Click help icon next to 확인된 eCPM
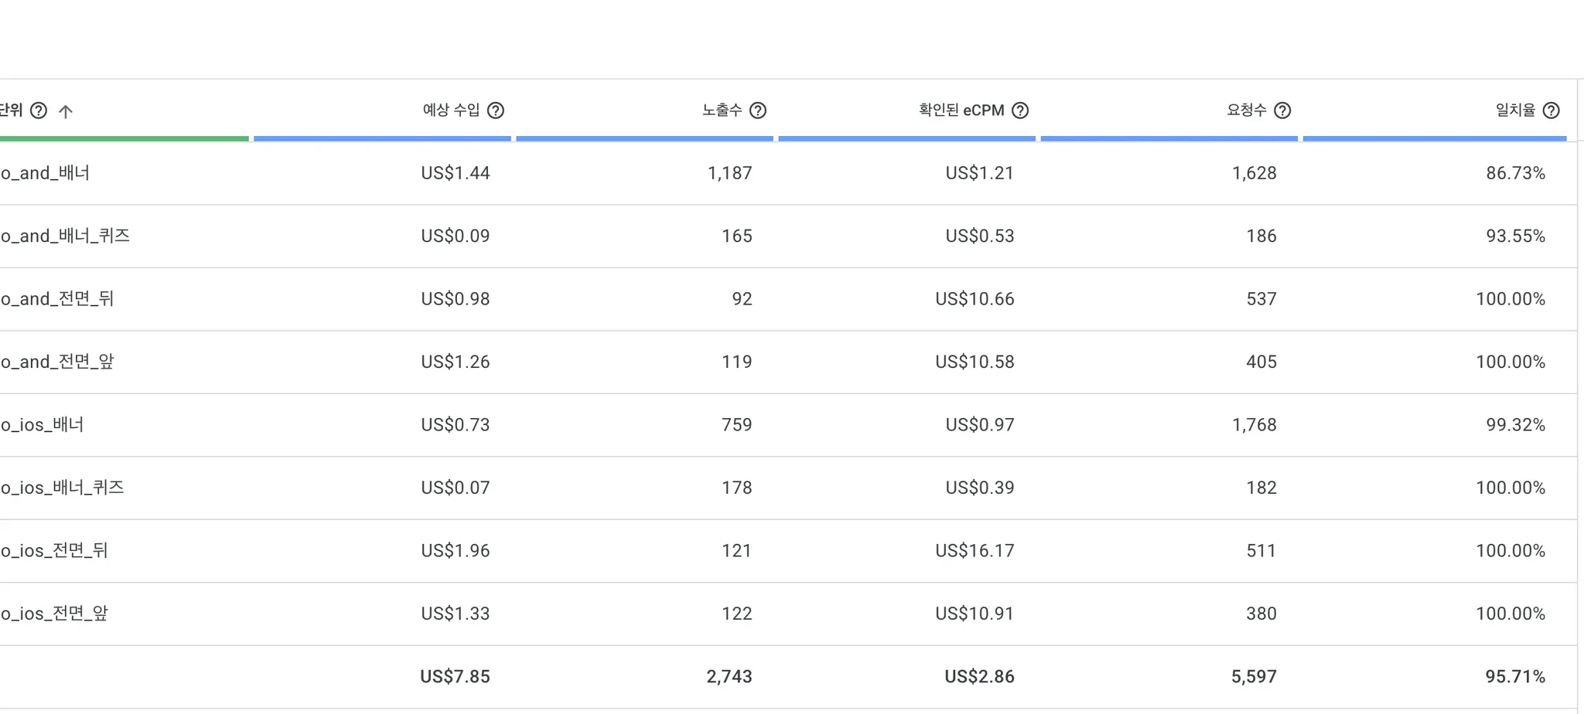Screen dimensions: 1584x714 (x=1020, y=110)
